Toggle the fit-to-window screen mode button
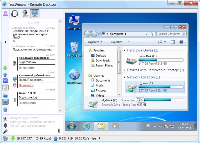The width and height of the screenshot is (200, 143). pyautogui.click(x=5, y=102)
